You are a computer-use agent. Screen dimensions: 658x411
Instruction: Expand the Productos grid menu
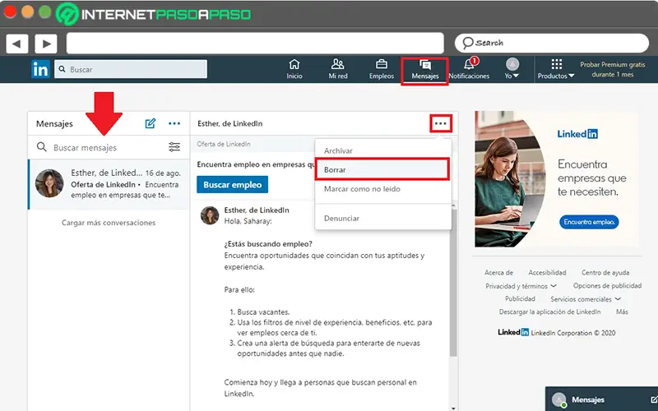557,69
